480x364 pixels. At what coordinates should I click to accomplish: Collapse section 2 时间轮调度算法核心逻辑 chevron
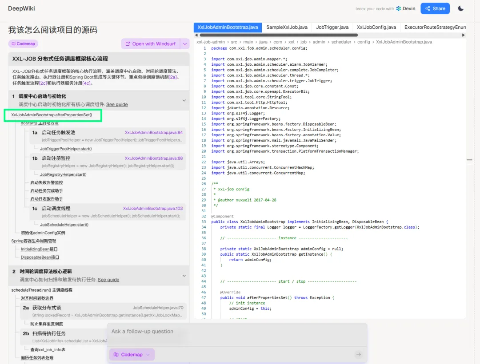(184, 275)
